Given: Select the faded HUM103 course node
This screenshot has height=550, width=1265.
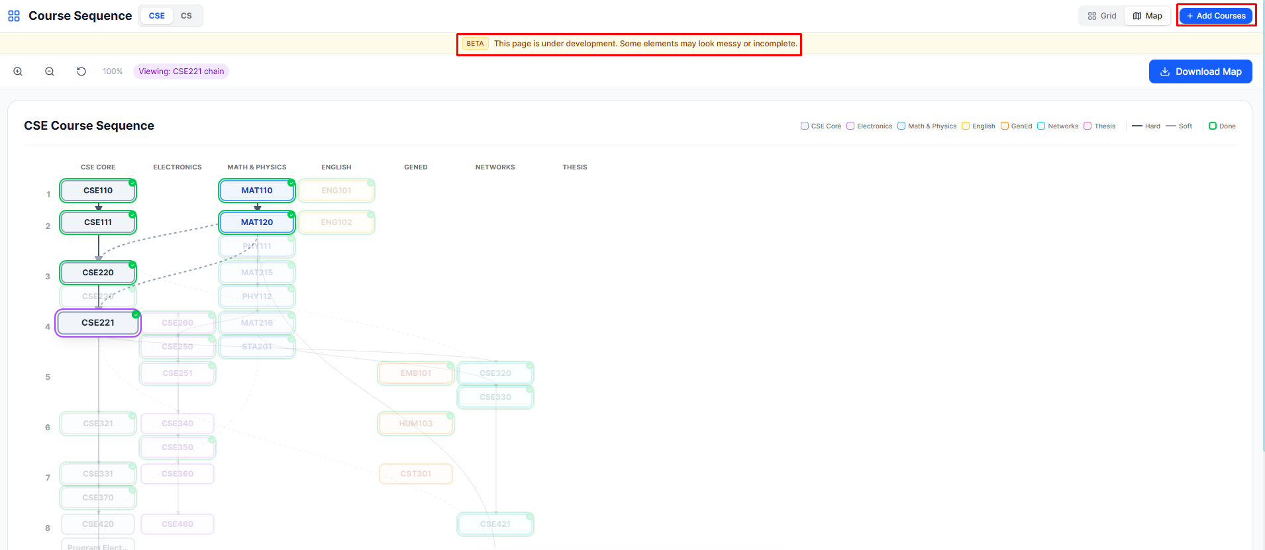Looking at the screenshot, I should tap(416, 424).
